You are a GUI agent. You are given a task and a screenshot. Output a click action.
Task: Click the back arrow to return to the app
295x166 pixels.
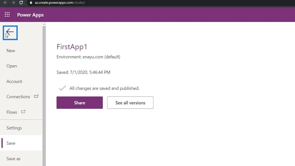click(10, 33)
